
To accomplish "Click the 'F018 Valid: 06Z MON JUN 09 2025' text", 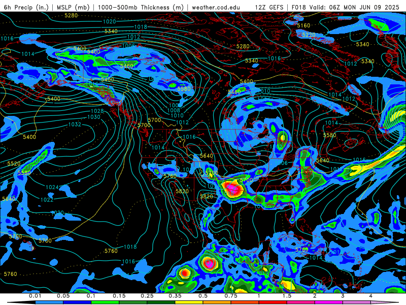I will (x=346, y=7).
